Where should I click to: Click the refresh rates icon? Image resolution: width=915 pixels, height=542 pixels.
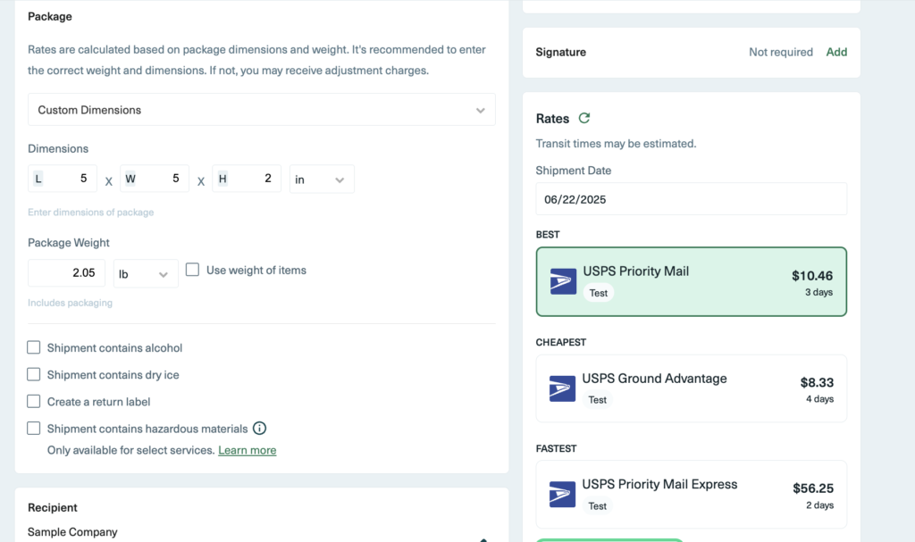584,118
